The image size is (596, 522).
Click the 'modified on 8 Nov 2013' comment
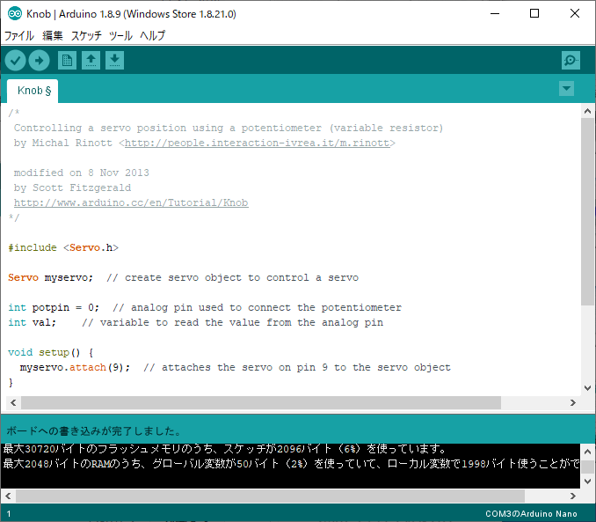pyautogui.click(x=82, y=173)
